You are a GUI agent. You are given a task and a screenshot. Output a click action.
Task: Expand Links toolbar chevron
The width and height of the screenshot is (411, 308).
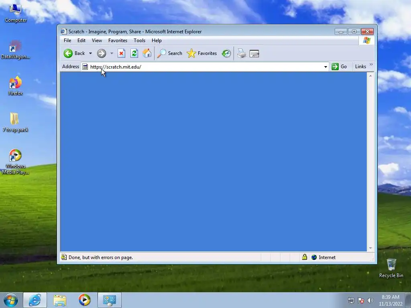371,65
